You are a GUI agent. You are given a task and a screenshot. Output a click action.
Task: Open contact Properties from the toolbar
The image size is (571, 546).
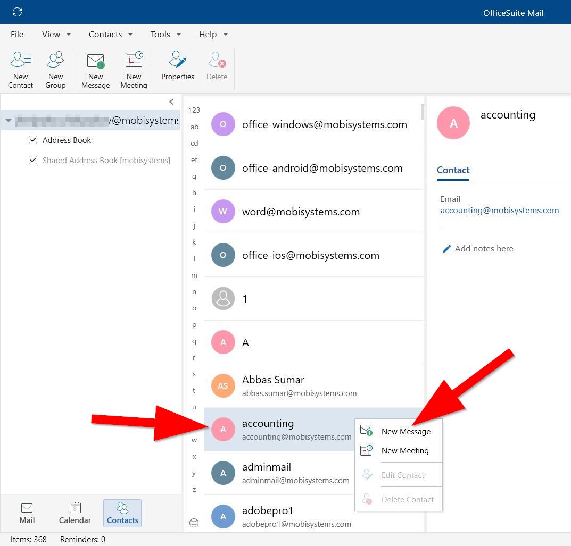point(178,66)
